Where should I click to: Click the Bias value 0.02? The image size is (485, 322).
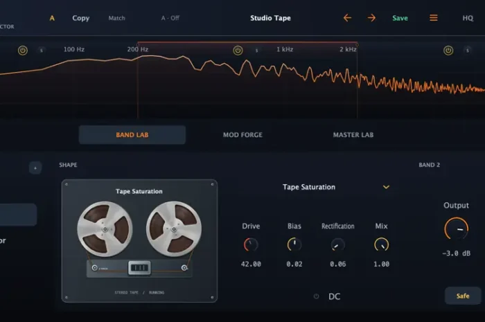coord(294,265)
